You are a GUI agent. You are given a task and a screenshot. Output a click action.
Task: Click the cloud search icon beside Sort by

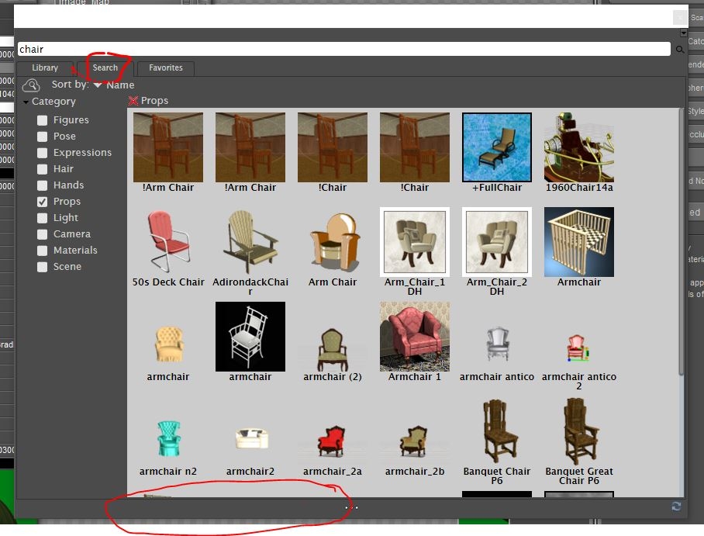click(31, 85)
